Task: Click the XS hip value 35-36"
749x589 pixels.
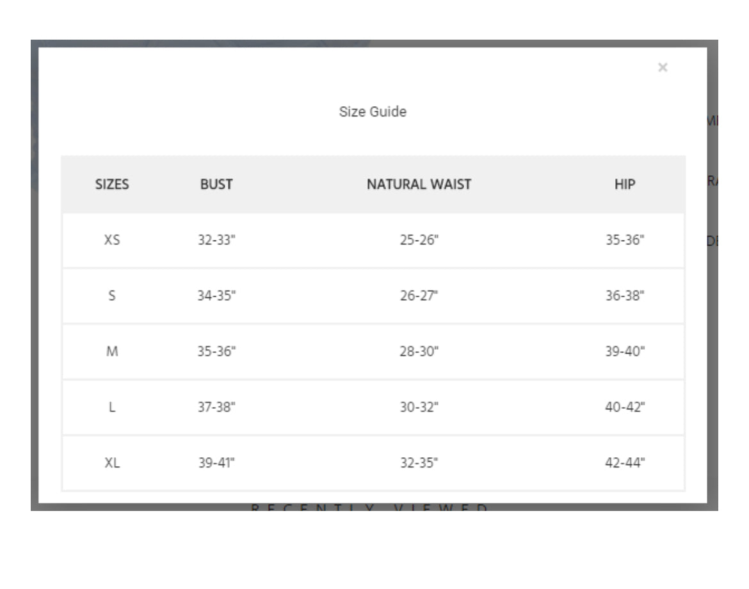Action: coord(625,240)
